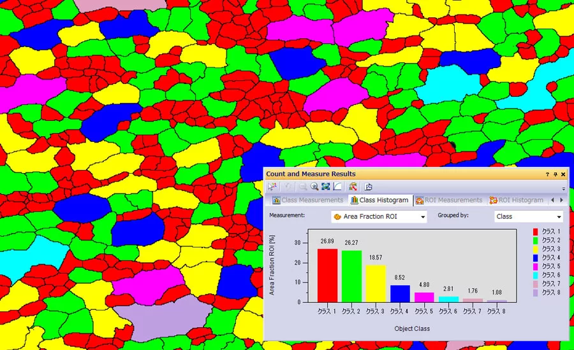Select the blue histogram bar valued 8.52
Screen dimensions: 574x350
click(400, 294)
